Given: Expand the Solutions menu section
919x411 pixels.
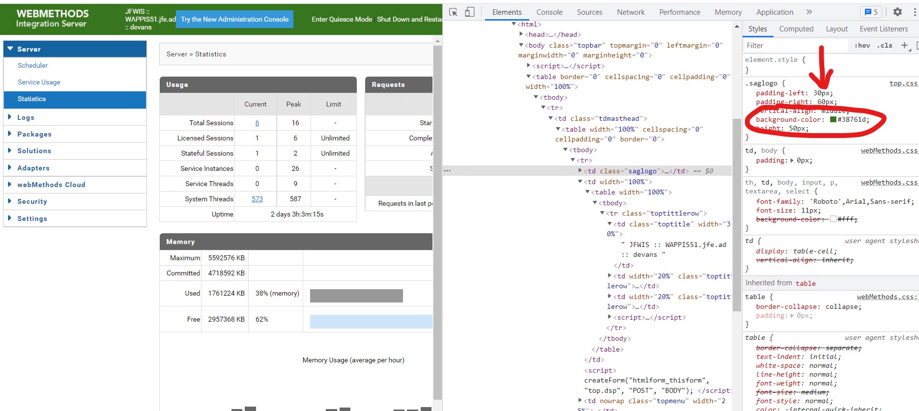Looking at the screenshot, I should [75, 151].
